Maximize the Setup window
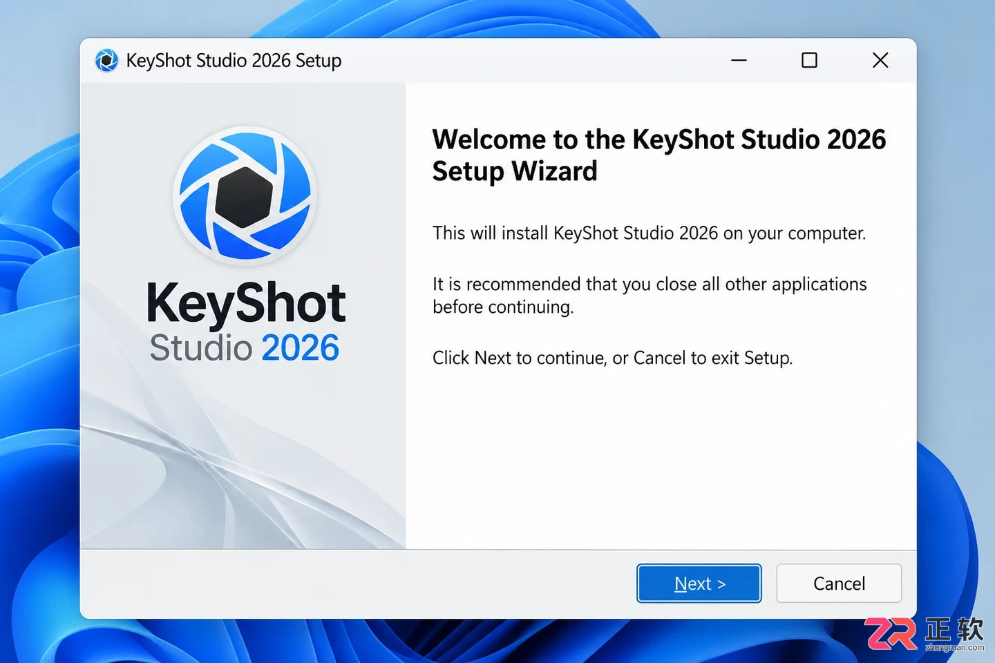The height and width of the screenshot is (663, 995). pyautogui.click(x=809, y=60)
